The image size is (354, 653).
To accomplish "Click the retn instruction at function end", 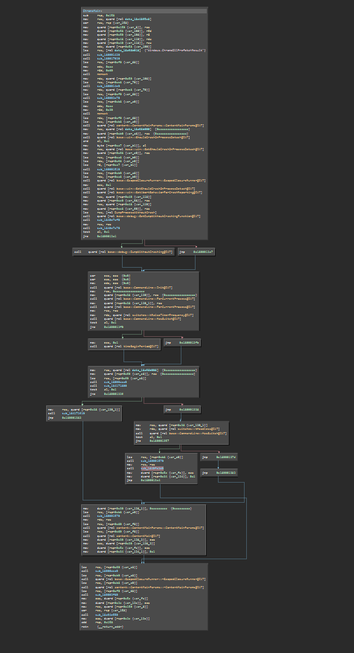I will click(103, 626).
